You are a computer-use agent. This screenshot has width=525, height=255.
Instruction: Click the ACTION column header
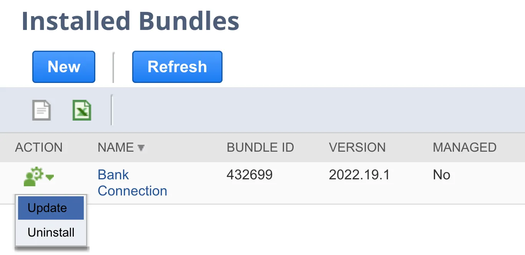pos(39,147)
